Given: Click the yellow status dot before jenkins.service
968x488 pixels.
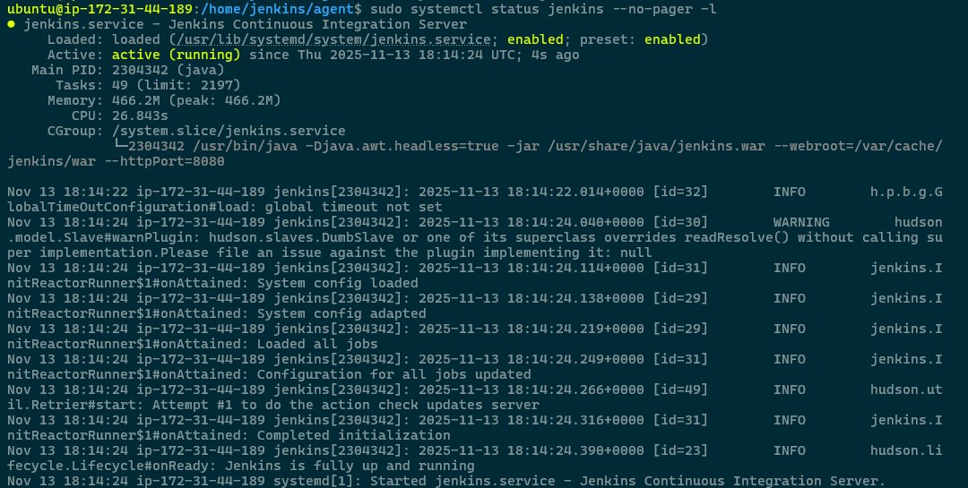Looking at the screenshot, I should pyautogui.click(x=11, y=24).
